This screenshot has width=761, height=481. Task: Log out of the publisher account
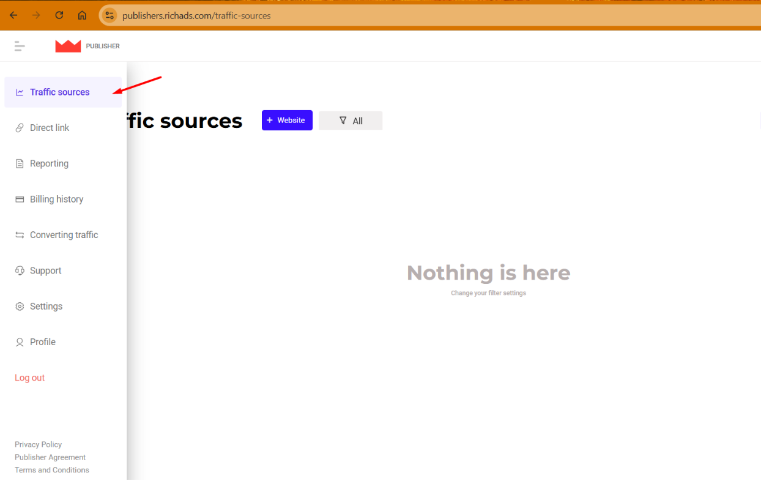tap(29, 378)
